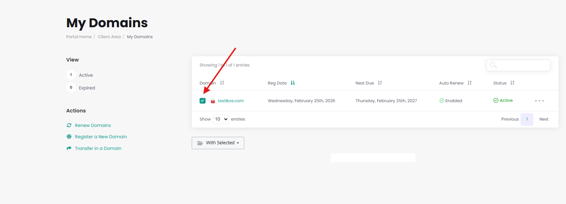Sort by Next Due column sort icon
566x204 pixels.
coord(380,83)
